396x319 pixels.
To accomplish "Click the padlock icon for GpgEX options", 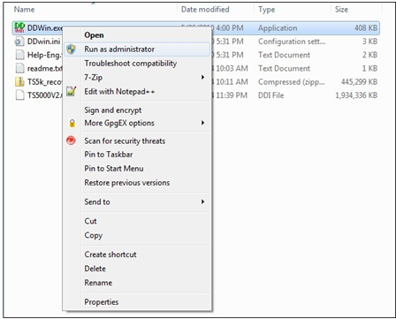I will (72, 123).
